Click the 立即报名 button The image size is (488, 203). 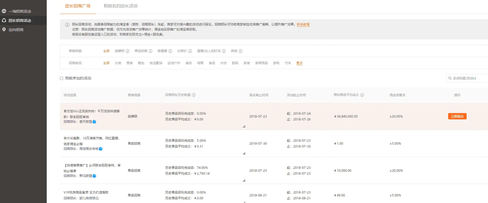[457, 116]
